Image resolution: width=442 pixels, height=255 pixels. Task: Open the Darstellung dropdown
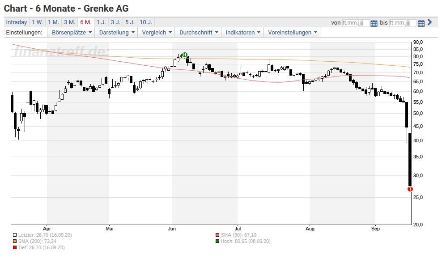coord(116,32)
